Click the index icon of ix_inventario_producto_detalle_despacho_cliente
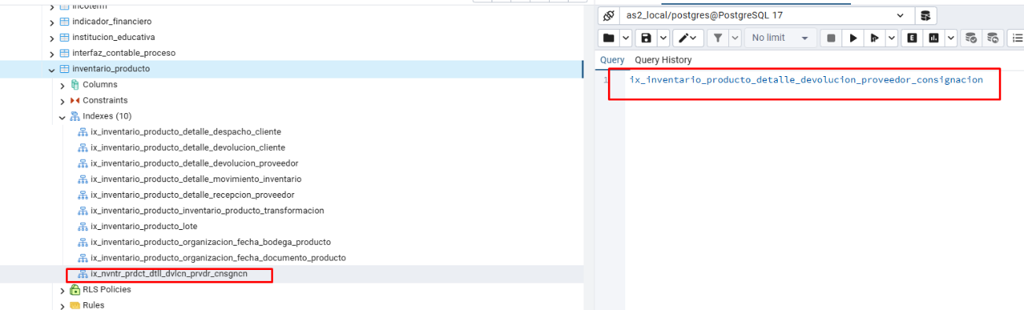 pyautogui.click(x=83, y=132)
